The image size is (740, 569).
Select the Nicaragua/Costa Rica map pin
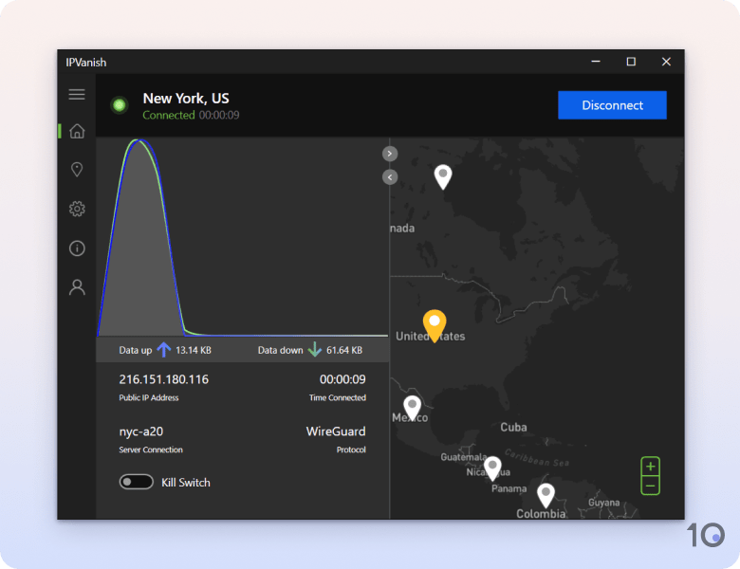(x=492, y=468)
